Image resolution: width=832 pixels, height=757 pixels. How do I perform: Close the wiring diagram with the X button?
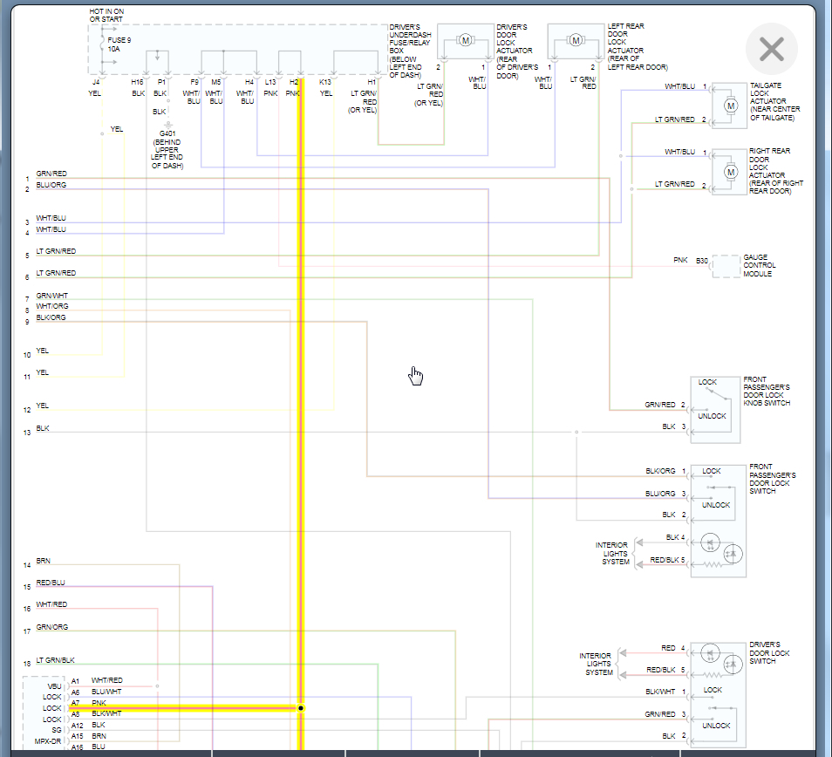point(772,49)
